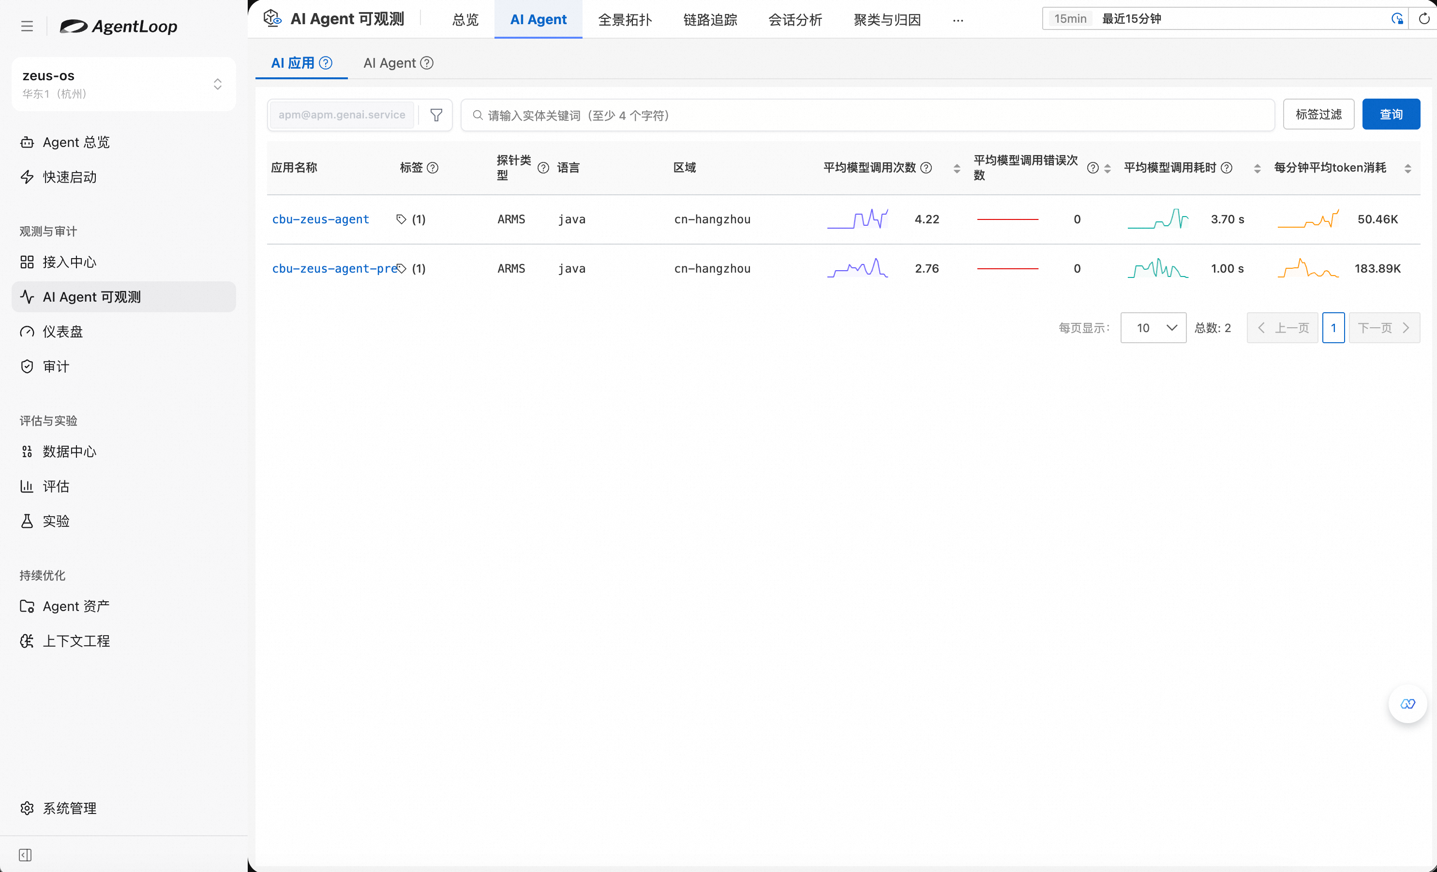Viewport: 1437px width, 872px height.
Task: Click the AgentLoop logo
Action: pyautogui.click(x=119, y=26)
